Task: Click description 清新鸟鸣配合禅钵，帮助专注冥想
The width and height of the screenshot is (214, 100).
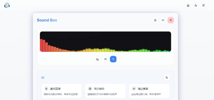Action: [61, 94]
